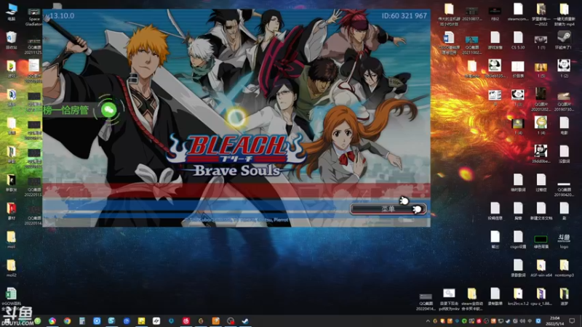Open the green-bordered black image file
The height and width of the screenshot is (327, 582).
(x=541, y=241)
